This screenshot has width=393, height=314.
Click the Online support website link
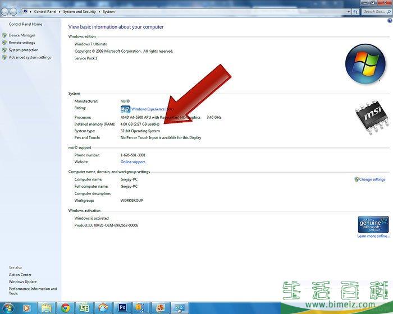coord(132,162)
